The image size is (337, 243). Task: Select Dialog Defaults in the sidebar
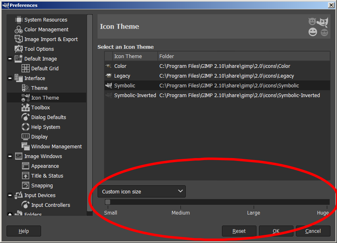click(x=48, y=117)
